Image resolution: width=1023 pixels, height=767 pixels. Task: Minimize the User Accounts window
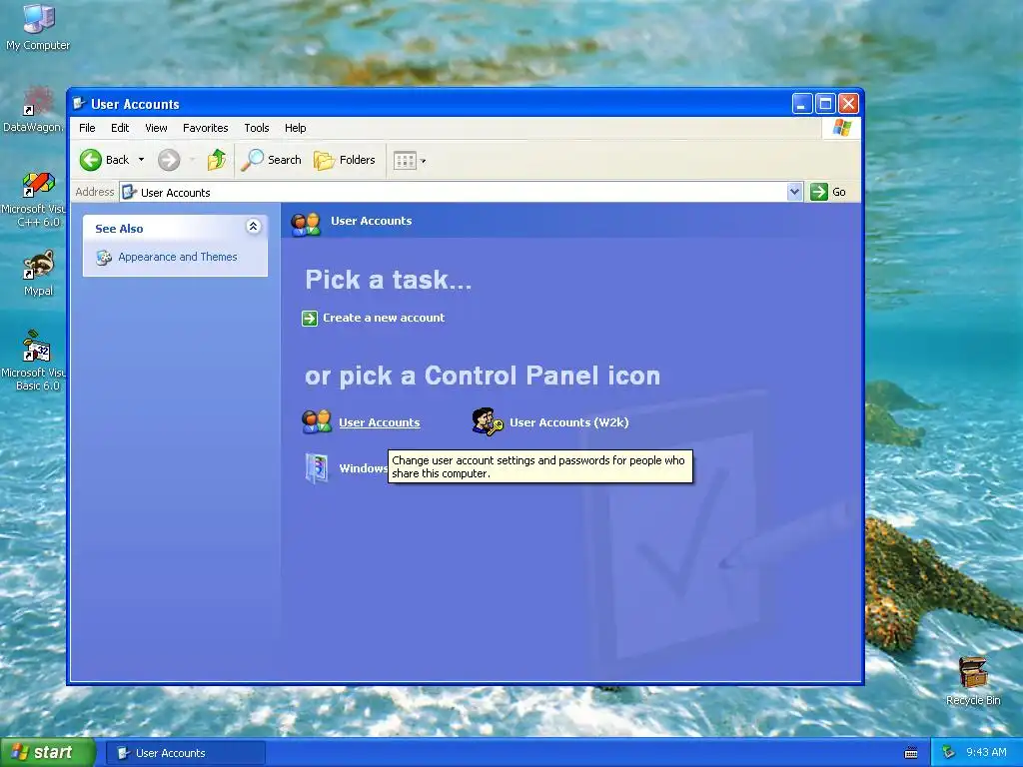coord(802,104)
